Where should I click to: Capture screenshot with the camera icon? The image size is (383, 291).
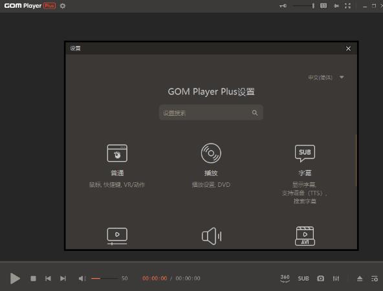click(320, 278)
